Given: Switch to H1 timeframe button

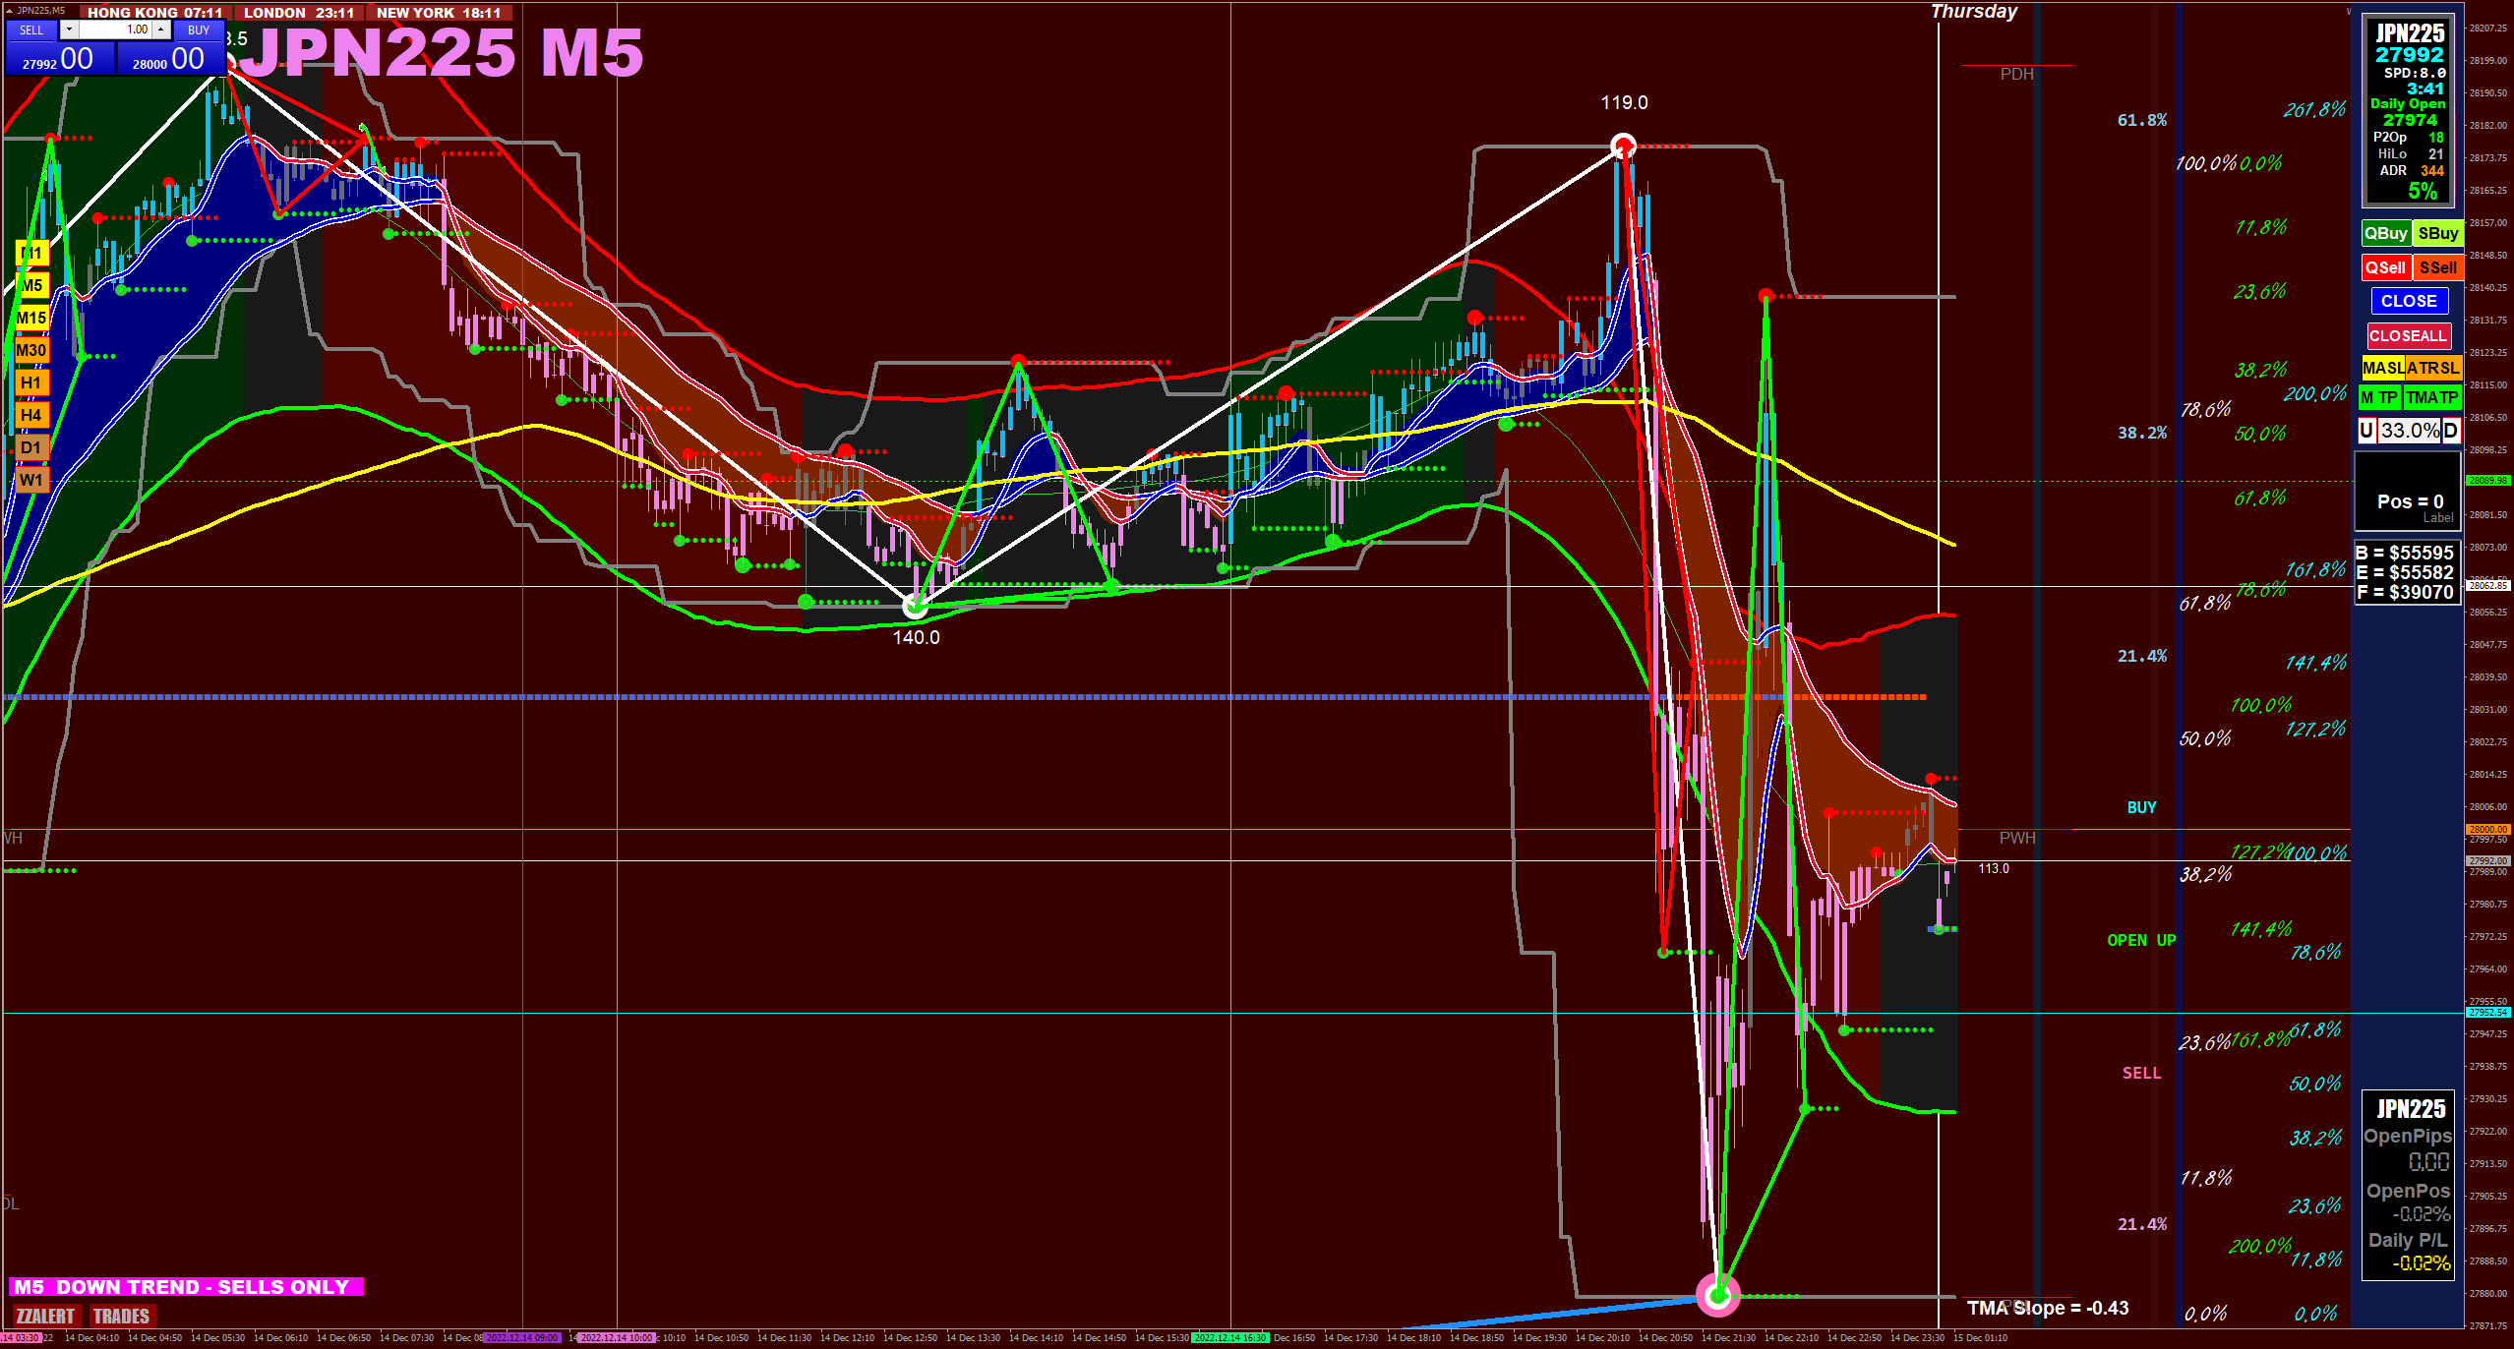Looking at the screenshot, I should pos(31,382).
